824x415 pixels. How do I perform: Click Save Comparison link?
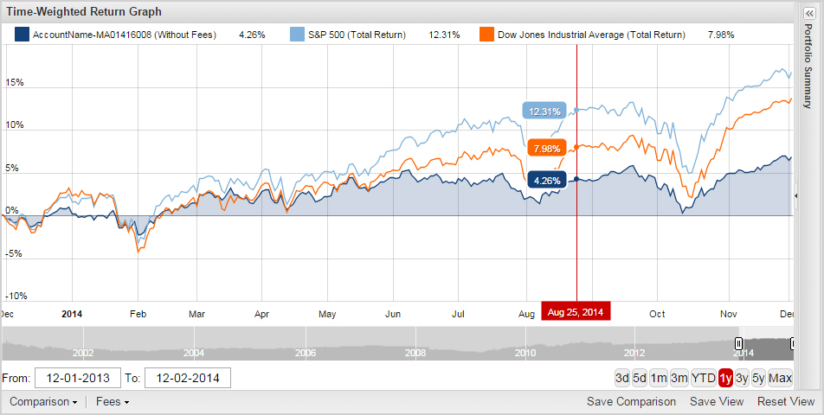[x=631, y=402]
